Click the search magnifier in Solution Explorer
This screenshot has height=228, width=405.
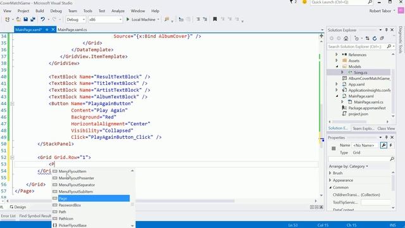(x=389, y=46)
